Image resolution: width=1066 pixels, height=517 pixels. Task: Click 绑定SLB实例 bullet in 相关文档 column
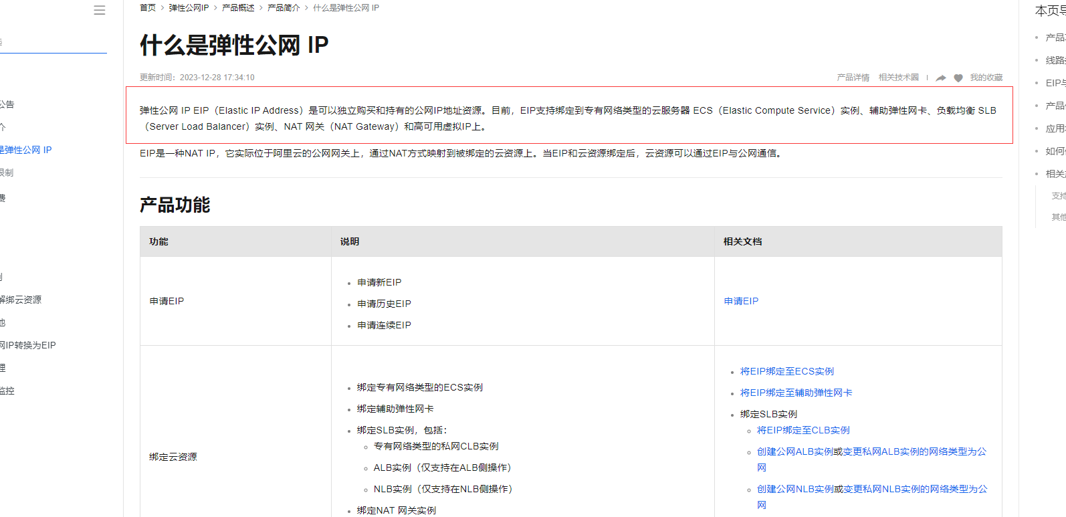[768, 414]
